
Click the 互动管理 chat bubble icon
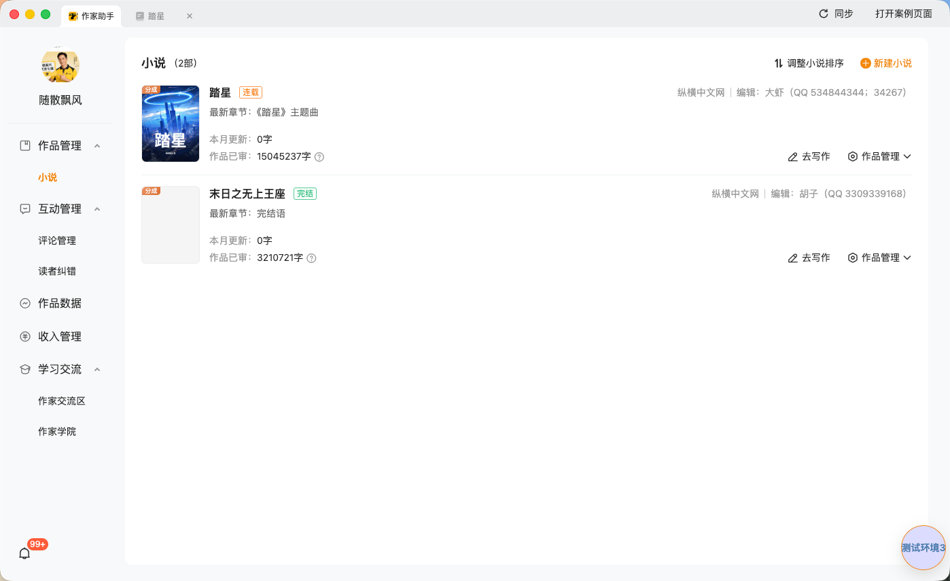25,209
